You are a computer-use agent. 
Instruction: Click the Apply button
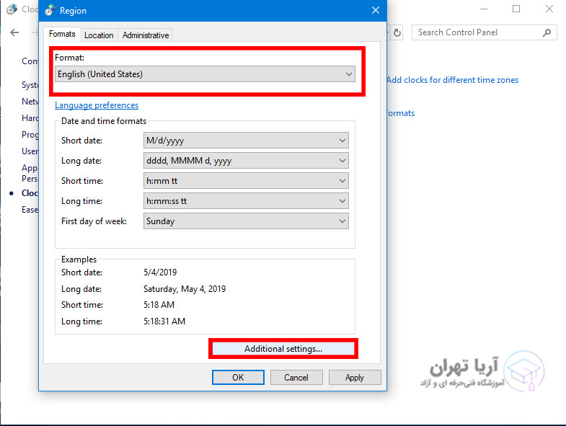[355, 378]
